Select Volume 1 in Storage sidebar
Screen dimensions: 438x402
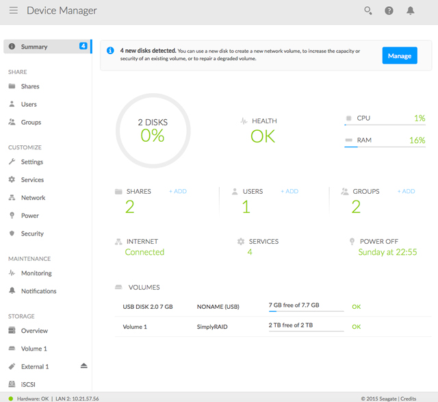point(34,349)
